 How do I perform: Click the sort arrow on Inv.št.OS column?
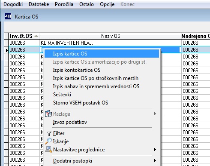pos(36,36)
